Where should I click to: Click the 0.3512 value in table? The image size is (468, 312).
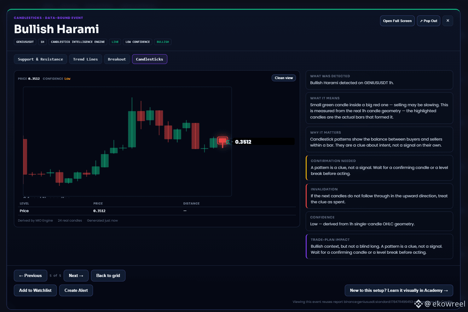tap(99, 211)
